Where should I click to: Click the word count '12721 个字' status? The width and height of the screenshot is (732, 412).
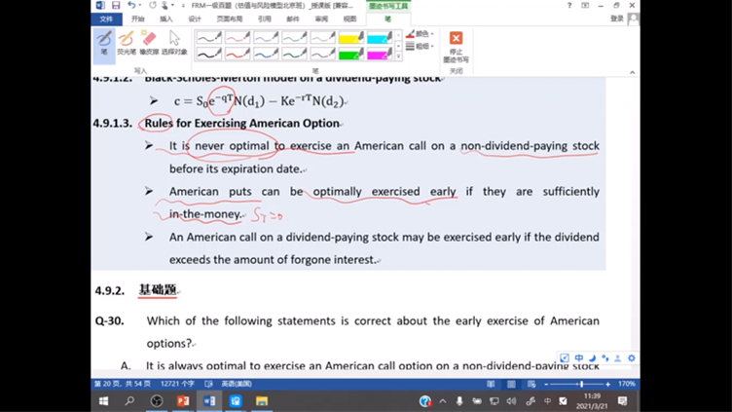click(x=177, y=384)
